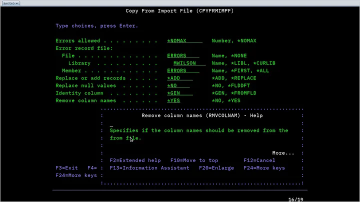Screen dimensions: 360x202
Task: Select the session tab at top left
Action: [x=10, y=3]
